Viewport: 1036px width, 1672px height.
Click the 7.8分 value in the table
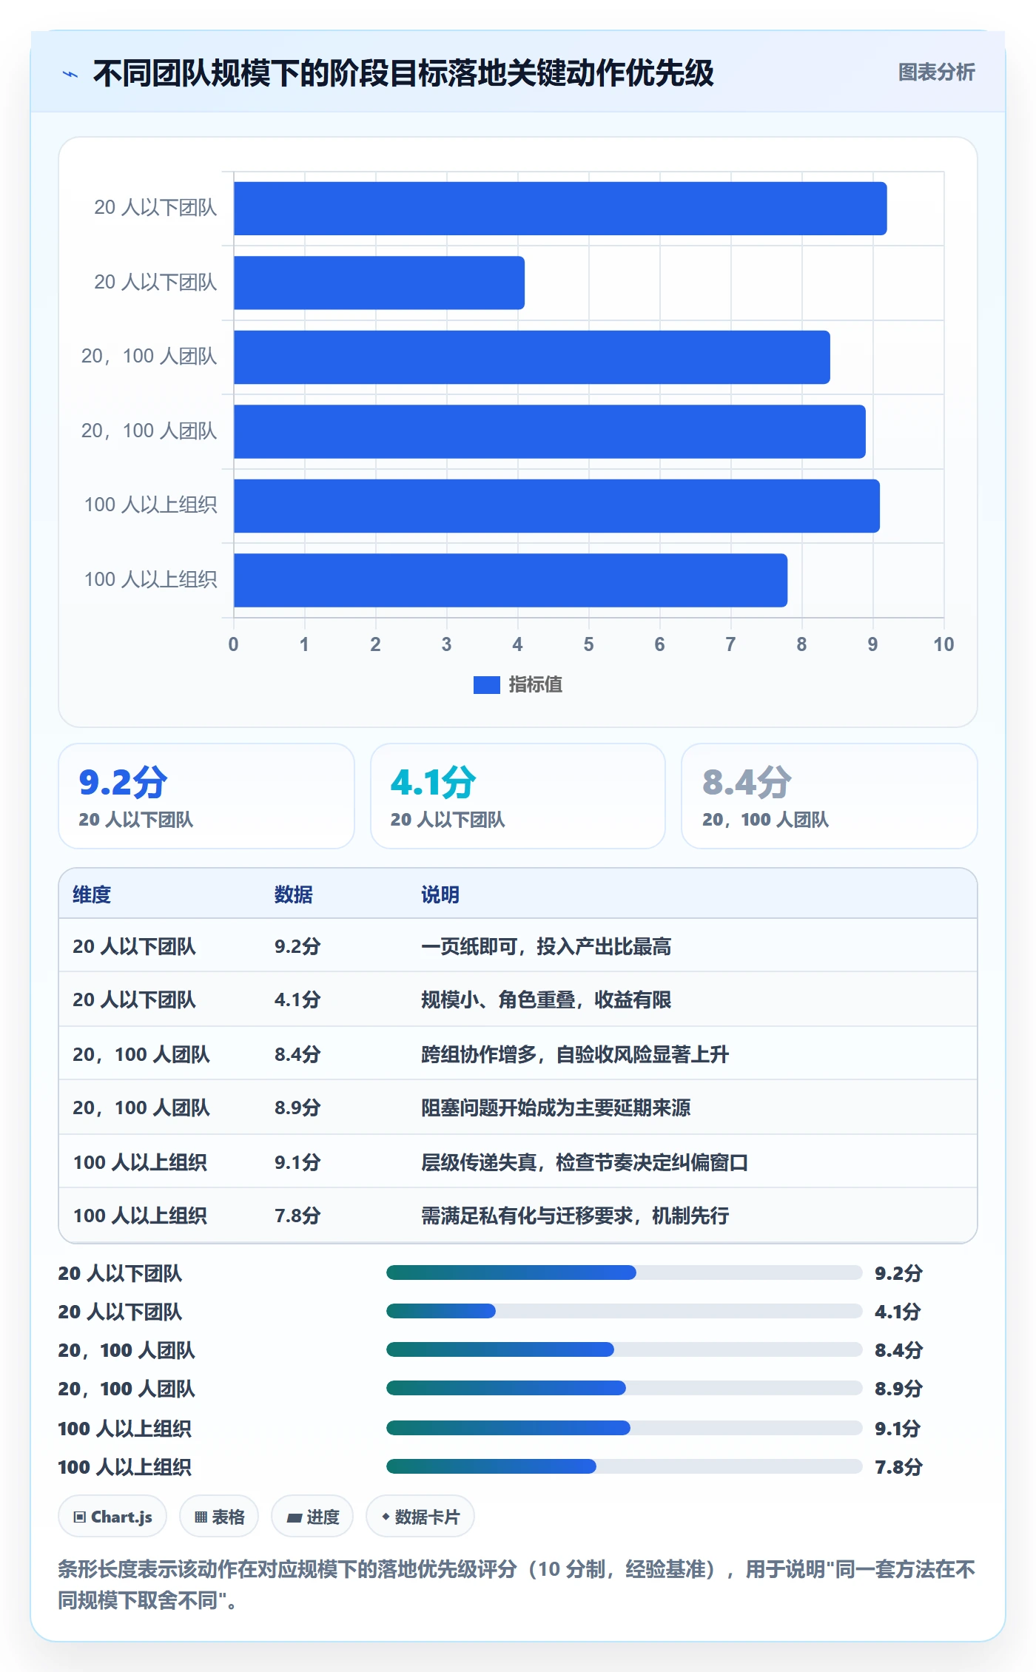[x=297, y=1216]
